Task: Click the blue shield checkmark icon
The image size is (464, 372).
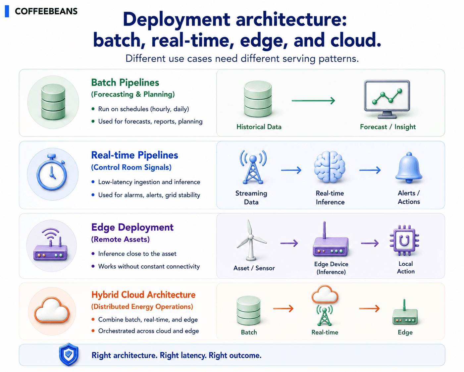Action: point(69,354)
